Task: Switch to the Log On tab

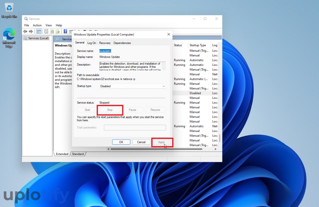Action: (92, 43)
